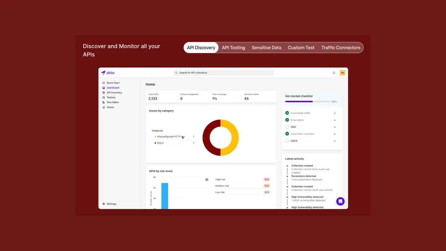Screen dimensions: 446x251
Task: Expand the CI/CD checklist chevron
Action: coord(335,141)
